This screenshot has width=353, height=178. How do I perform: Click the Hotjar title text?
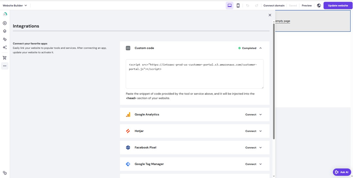click(x=139, y=131)
